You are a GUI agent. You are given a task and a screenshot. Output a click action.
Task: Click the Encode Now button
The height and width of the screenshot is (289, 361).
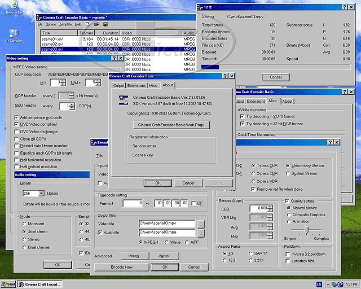[121, 267]
